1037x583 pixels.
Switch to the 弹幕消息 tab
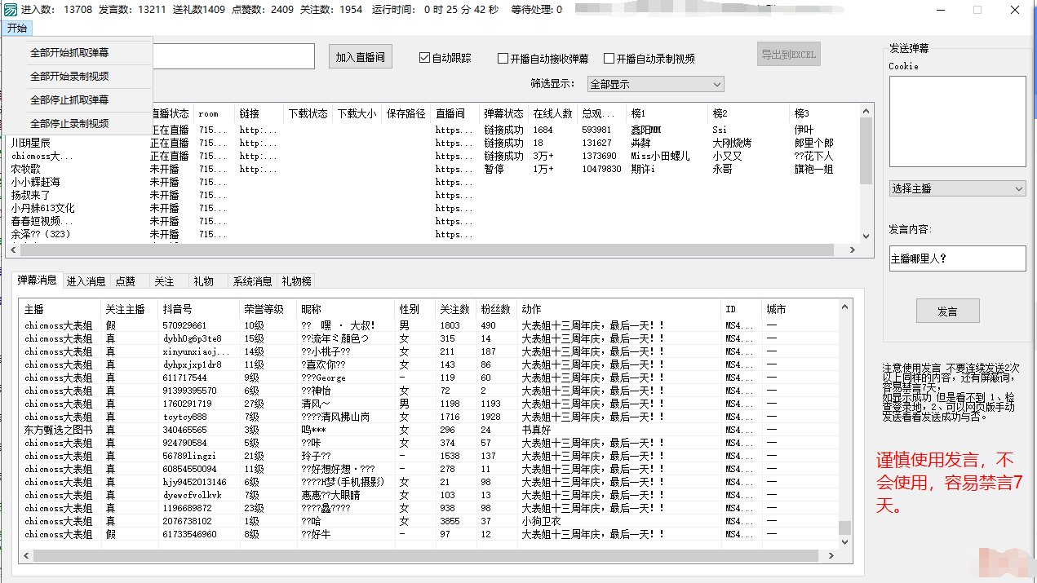(38, 280)
